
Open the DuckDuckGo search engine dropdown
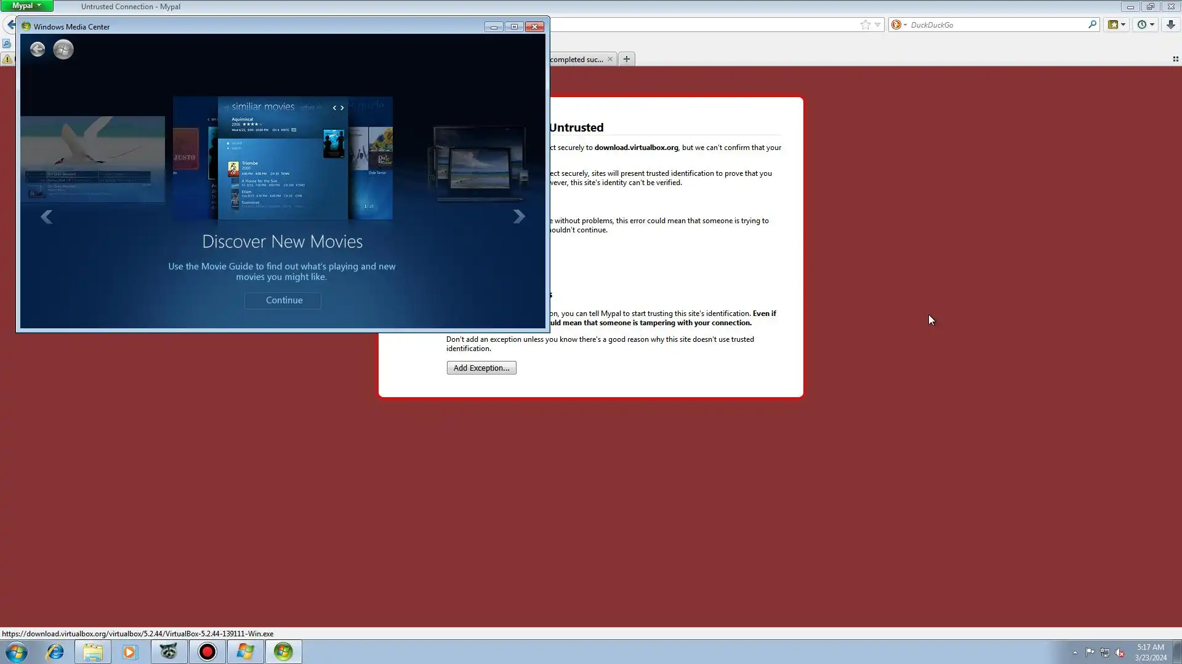pyautogui.click(x=899, y=25)
